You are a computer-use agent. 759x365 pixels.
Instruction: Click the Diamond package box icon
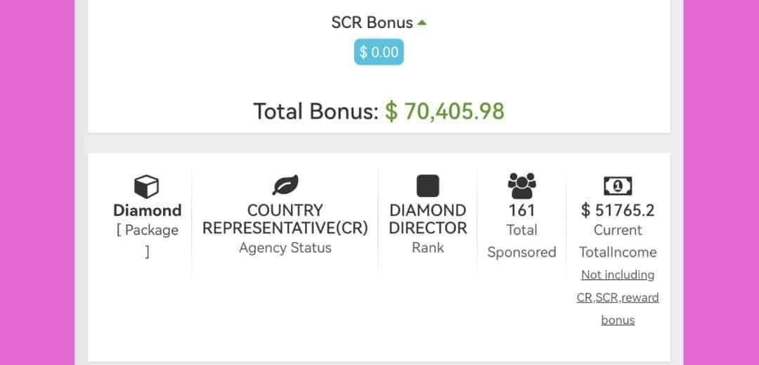click(146, 186)
